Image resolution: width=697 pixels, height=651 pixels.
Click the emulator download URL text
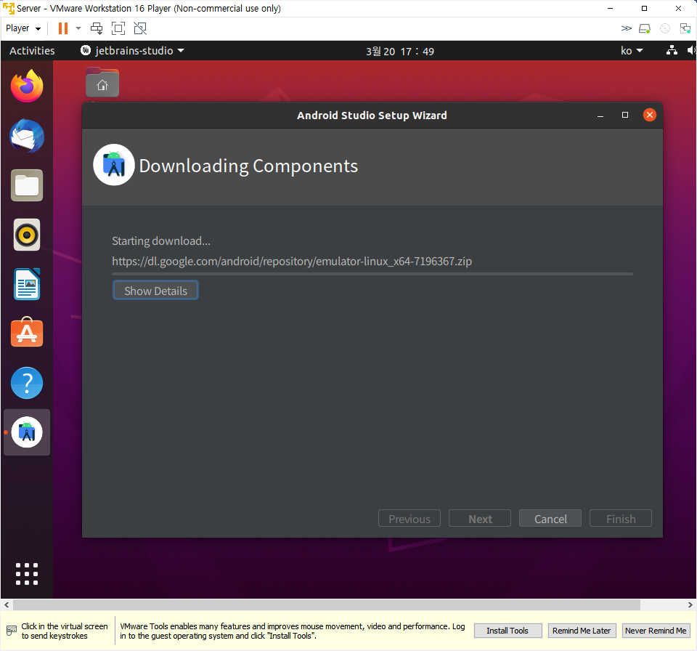292,262
